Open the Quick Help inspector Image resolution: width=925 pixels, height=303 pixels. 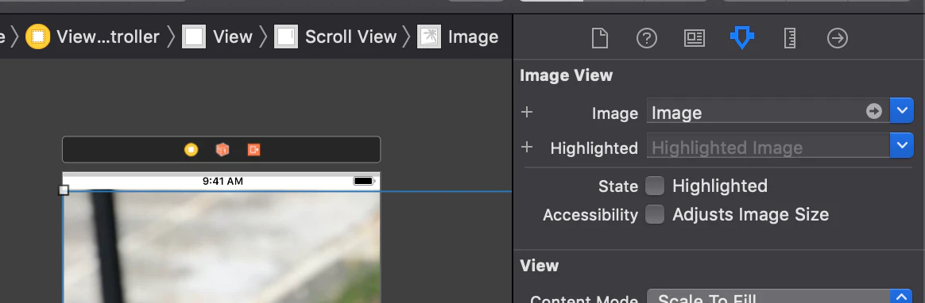click(647, 38)
